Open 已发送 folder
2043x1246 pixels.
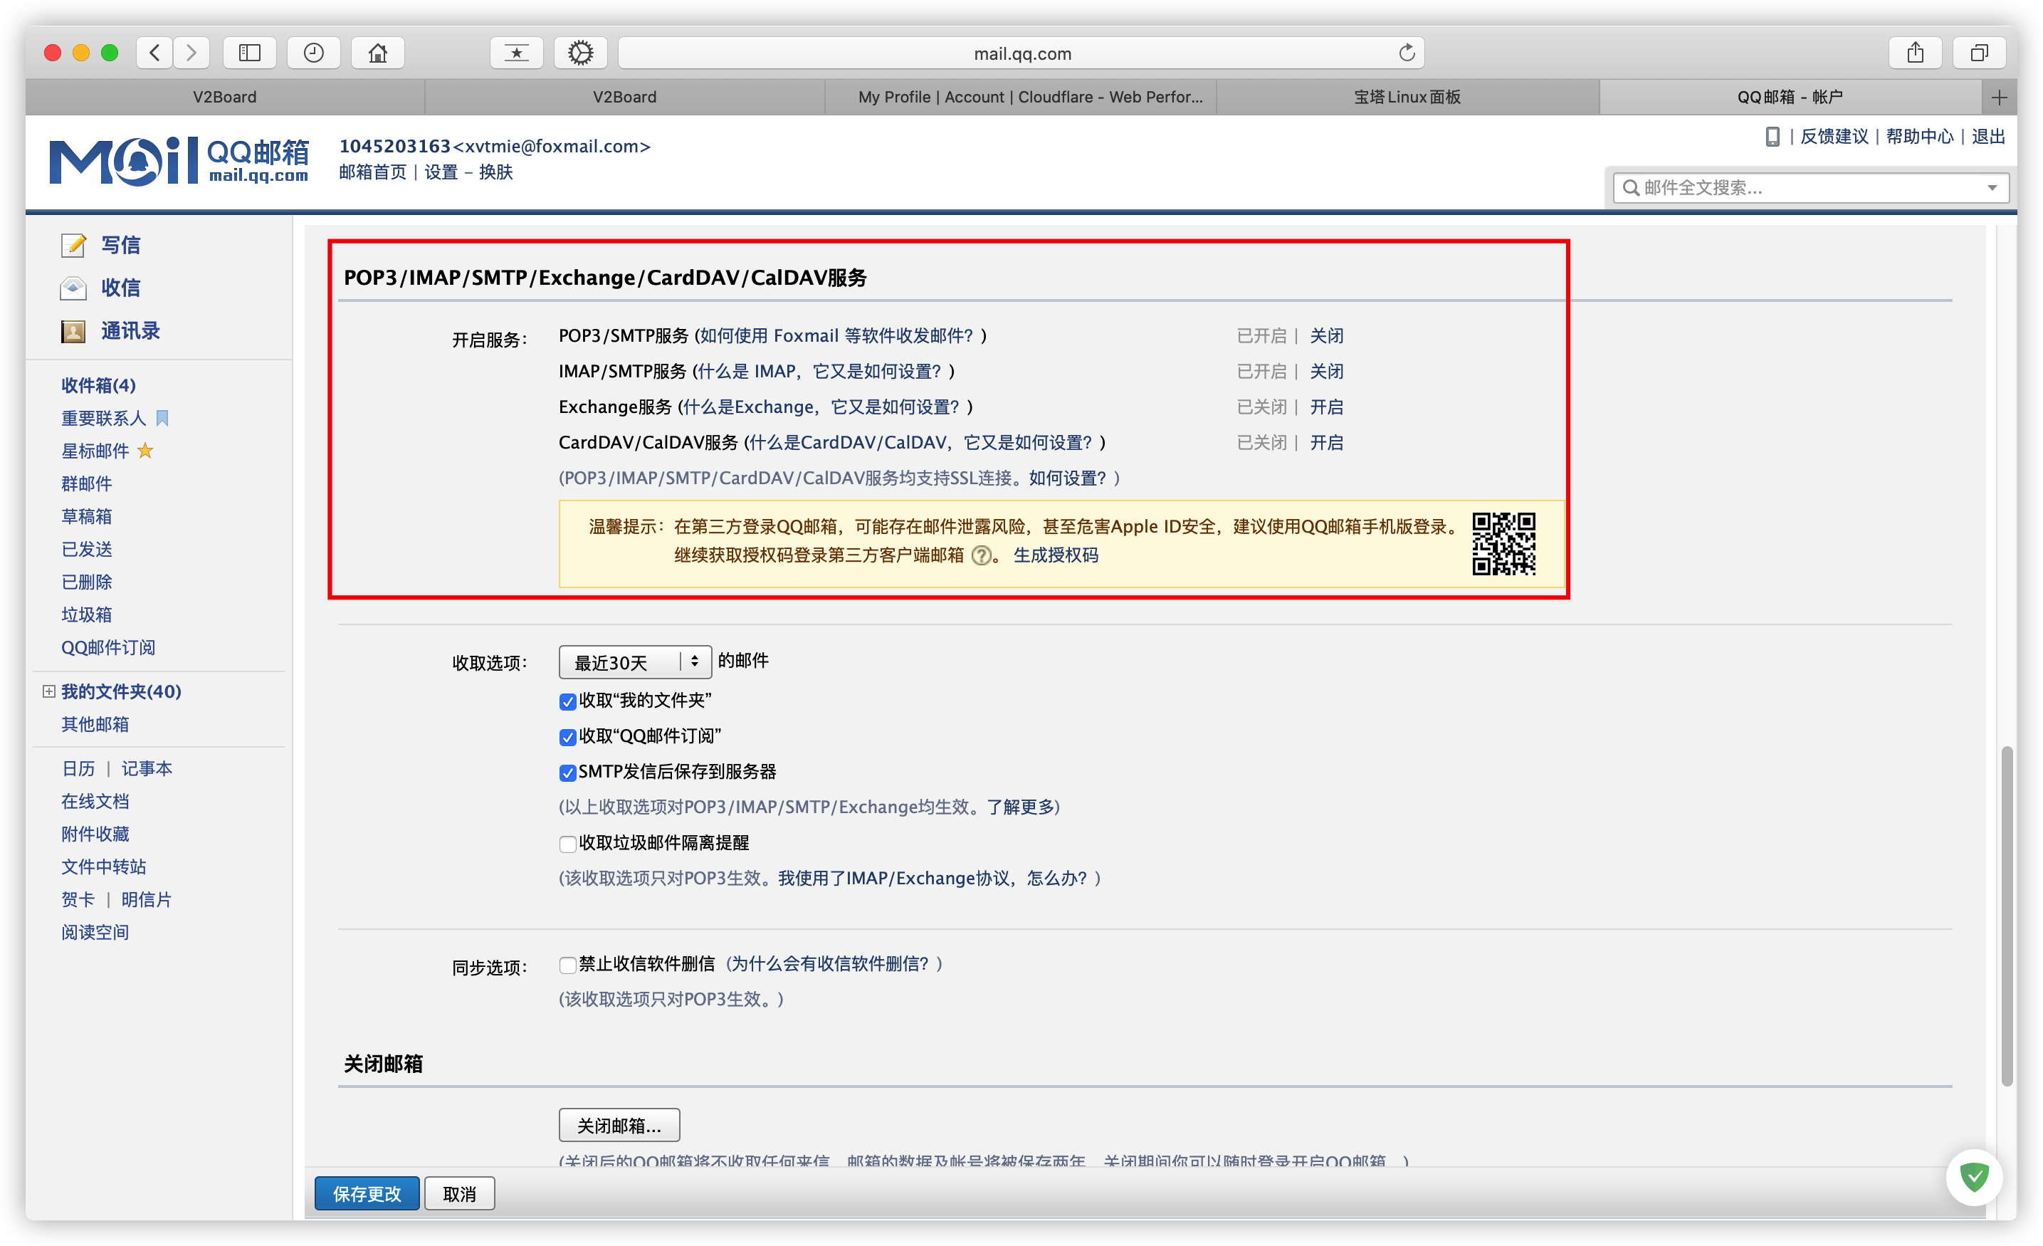click(86, 549)
